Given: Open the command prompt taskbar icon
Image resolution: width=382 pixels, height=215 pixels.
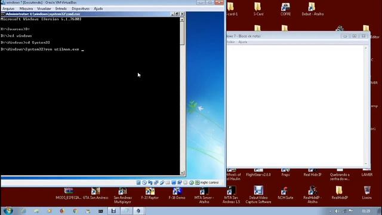Looking at the screenshot, I should (101, 211).
